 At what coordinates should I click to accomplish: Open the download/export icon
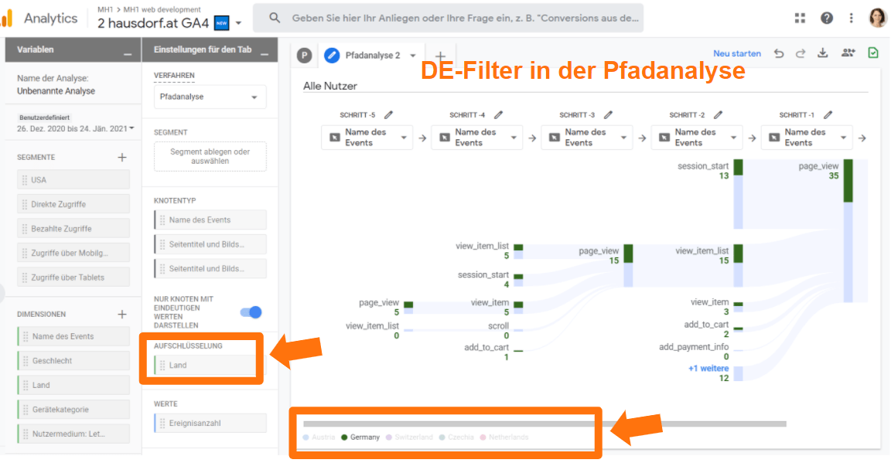pyautogui.click(x=823, y=53)
